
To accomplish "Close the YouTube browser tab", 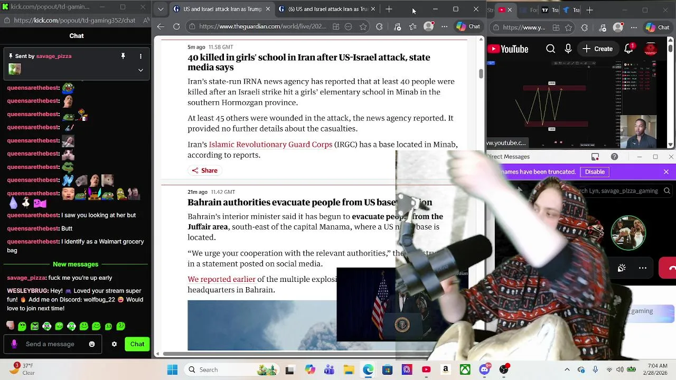I will pyautogui.click(x=510, y=10).
